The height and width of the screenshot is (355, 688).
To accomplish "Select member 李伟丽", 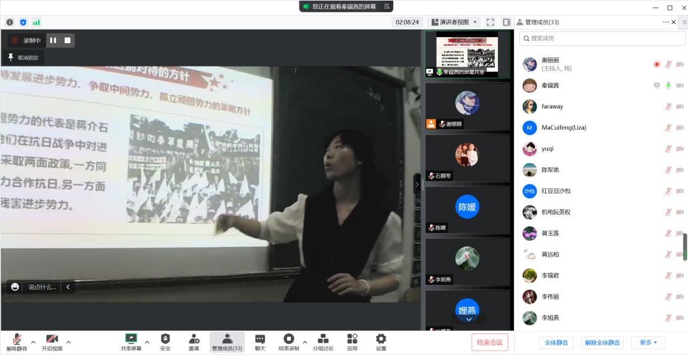I will click(601, 296).
